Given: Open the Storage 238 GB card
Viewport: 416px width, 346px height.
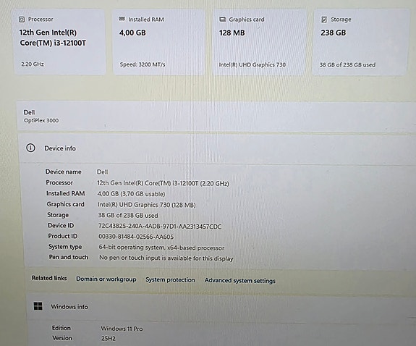Looking at the screenshot, I should (360, 43).
